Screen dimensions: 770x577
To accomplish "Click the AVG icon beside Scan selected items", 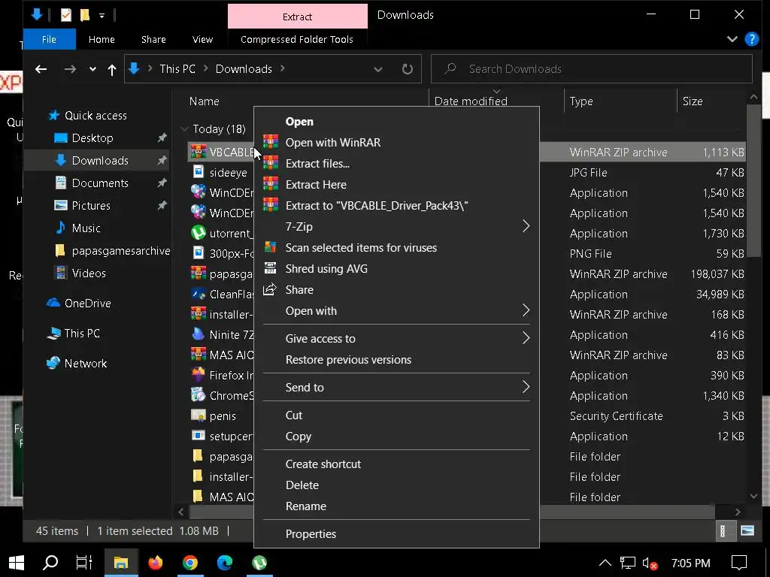I will [x=270, y=247].
